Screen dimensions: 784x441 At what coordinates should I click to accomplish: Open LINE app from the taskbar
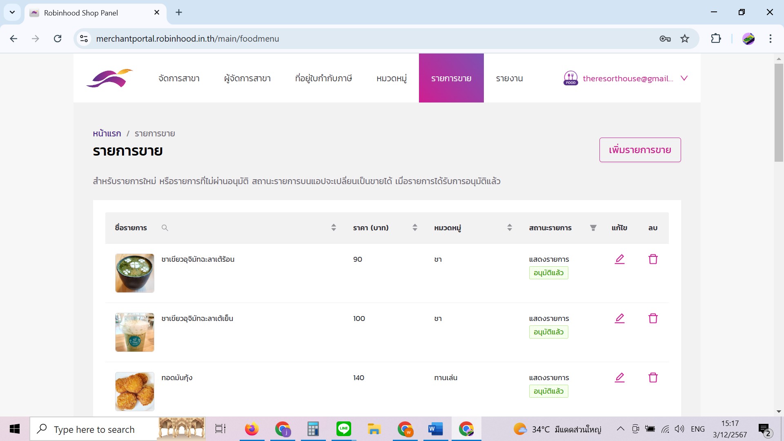click(x=343, y=429)
